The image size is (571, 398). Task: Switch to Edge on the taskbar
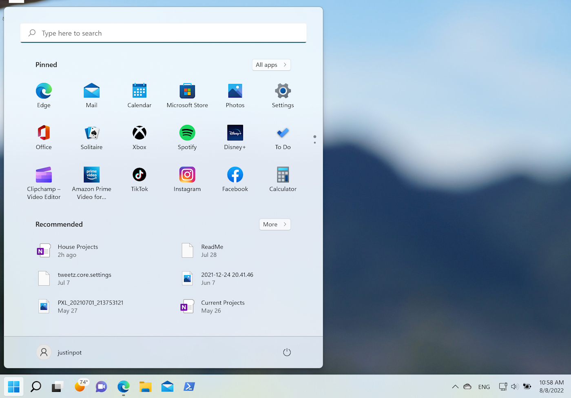pyautogui.click(x=123, y=386)
